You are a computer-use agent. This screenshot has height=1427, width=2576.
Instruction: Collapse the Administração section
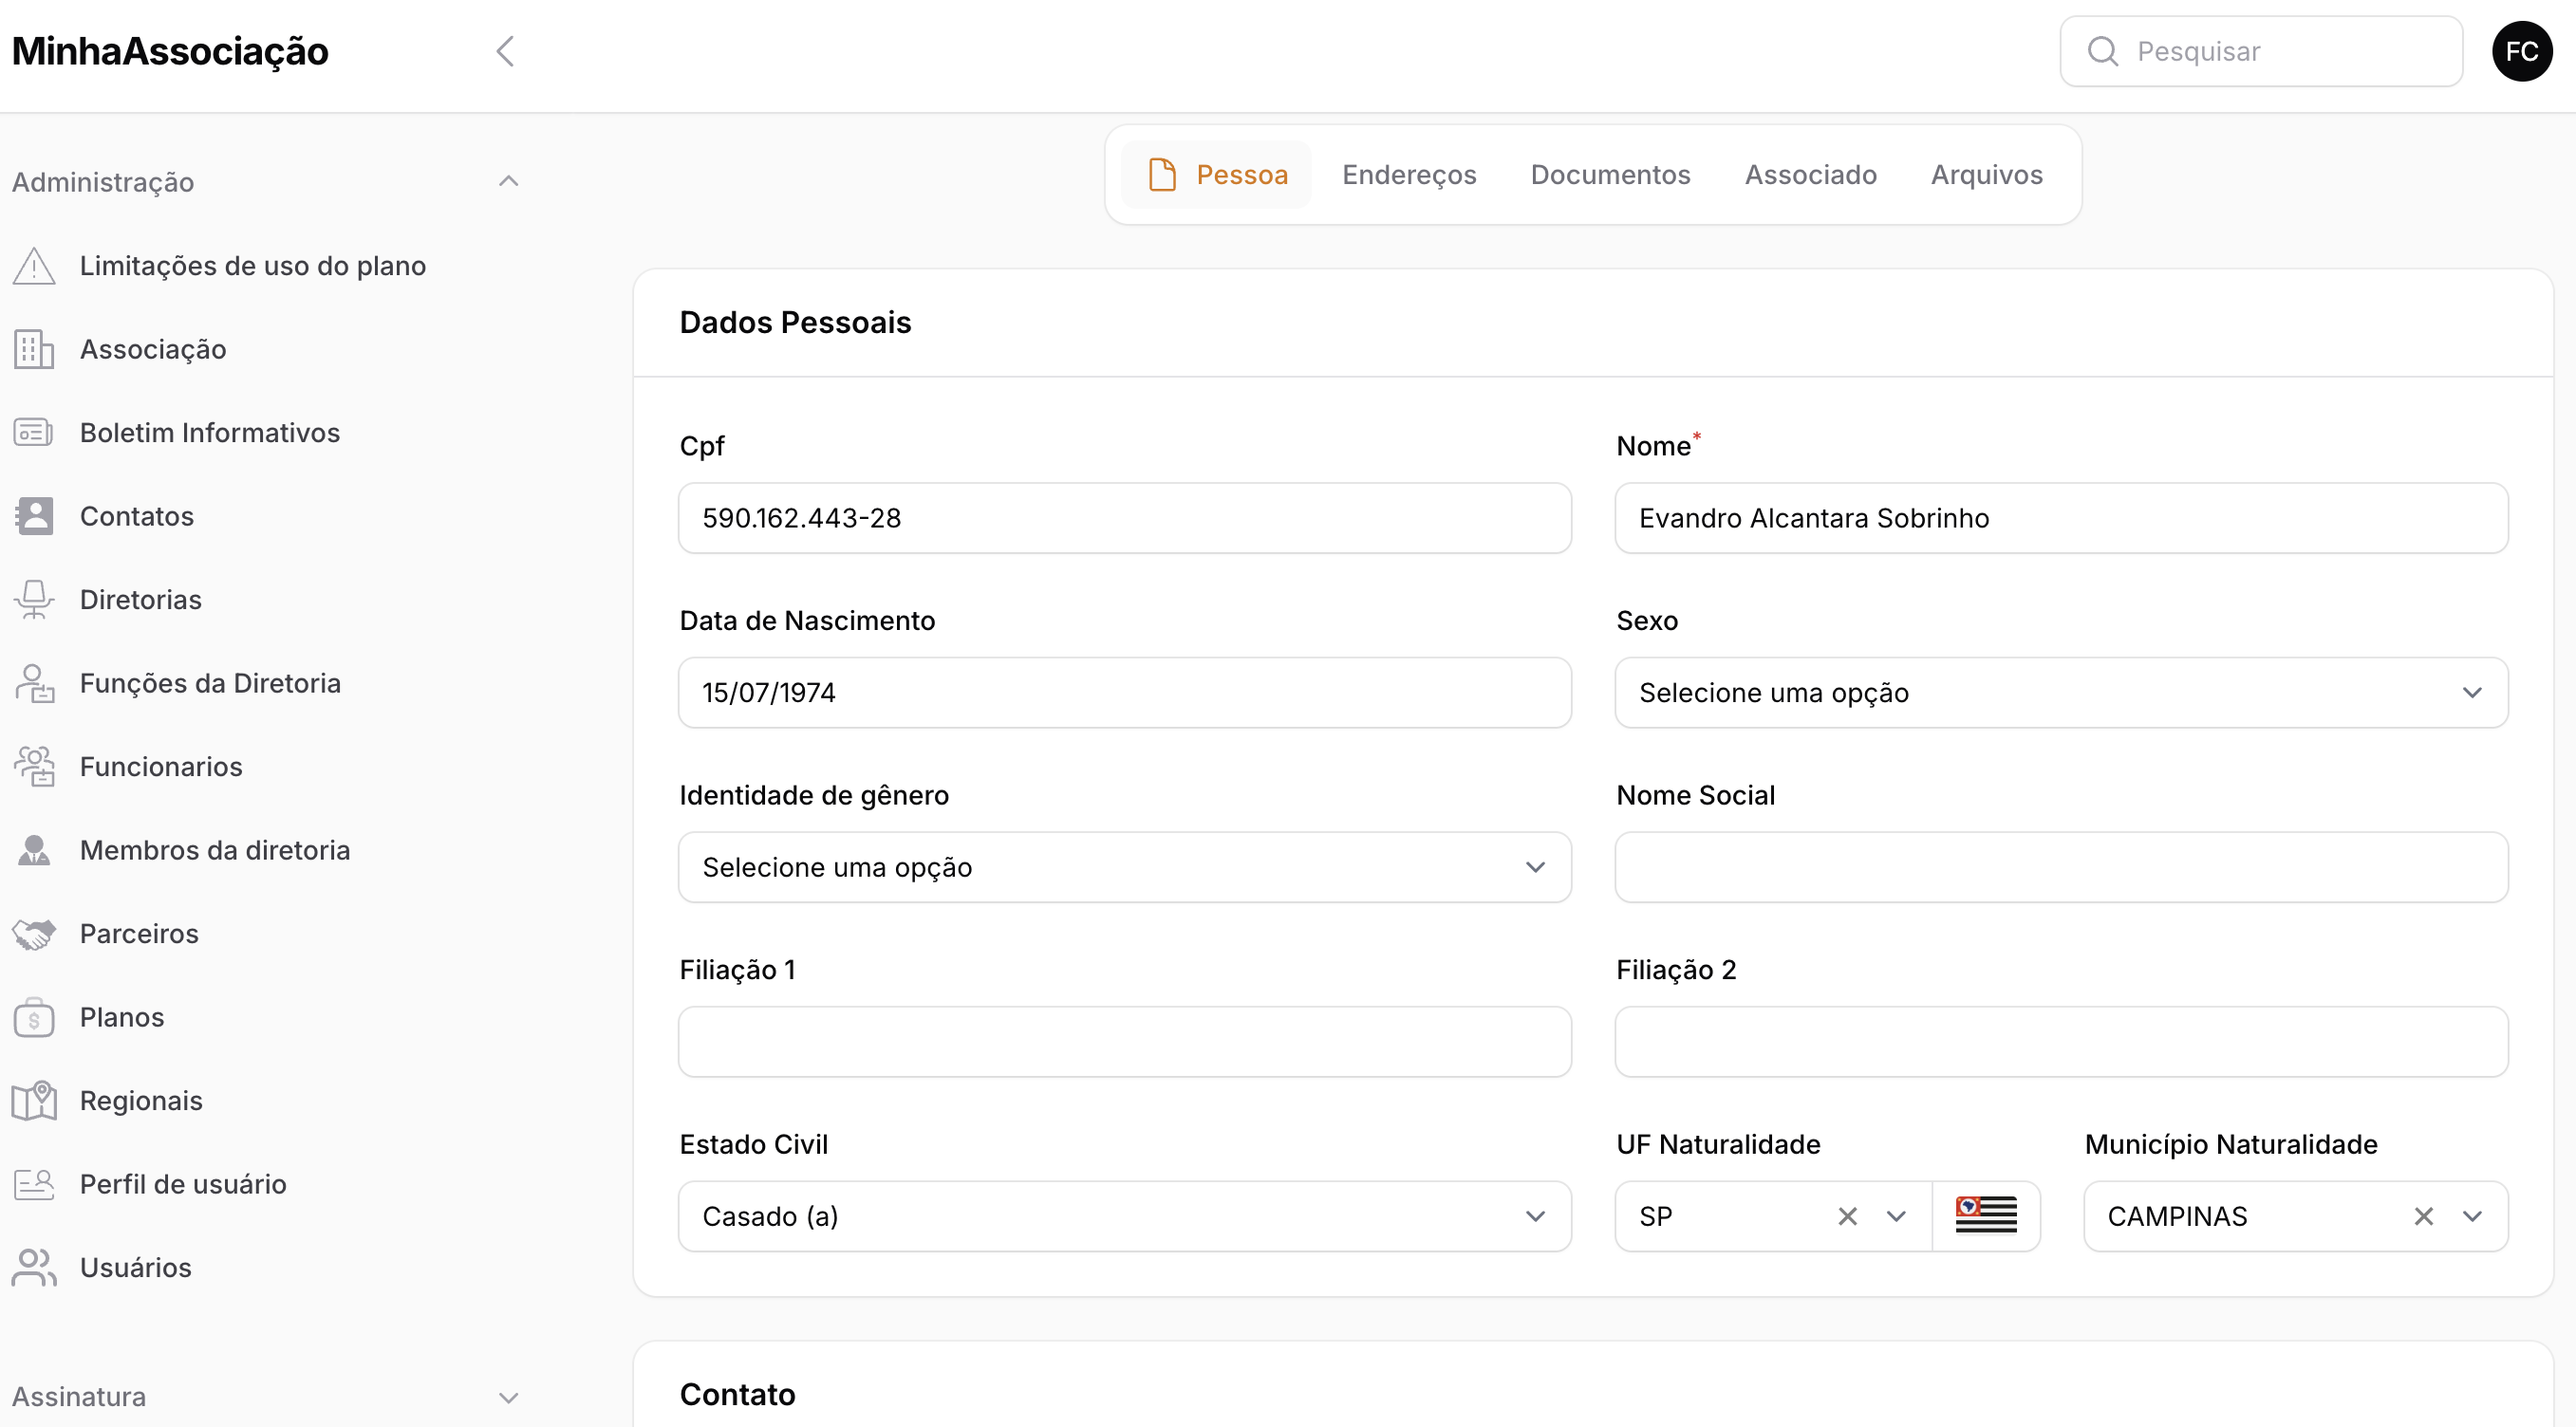coord(508,182)
